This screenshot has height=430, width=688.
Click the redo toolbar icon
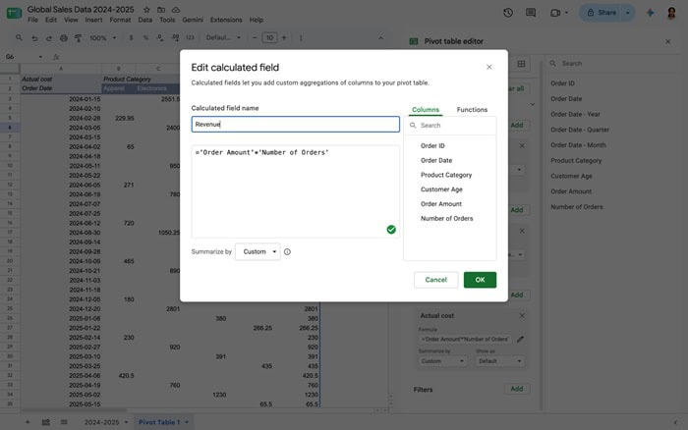(49, 38)
